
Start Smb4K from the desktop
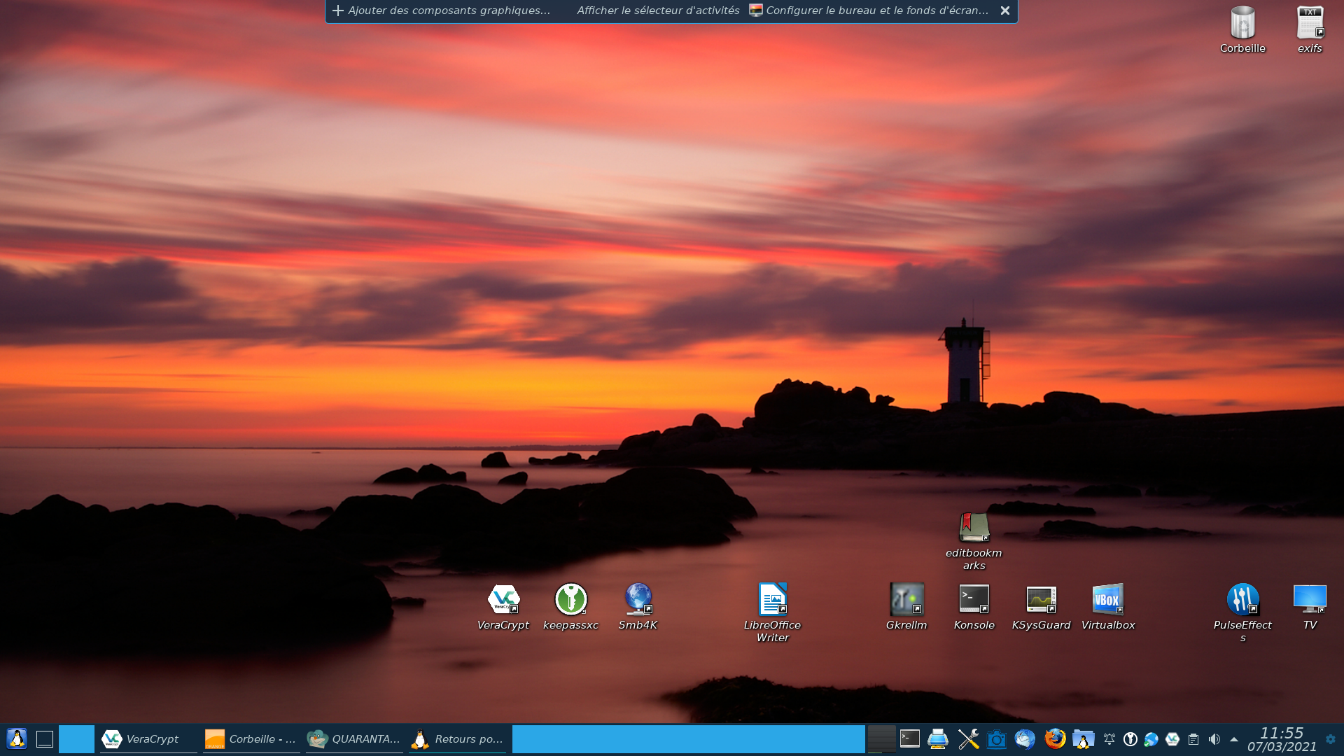pyautogui.click(x=638, y=607)
